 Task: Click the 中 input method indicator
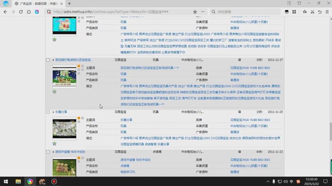[x=291, y=182]
